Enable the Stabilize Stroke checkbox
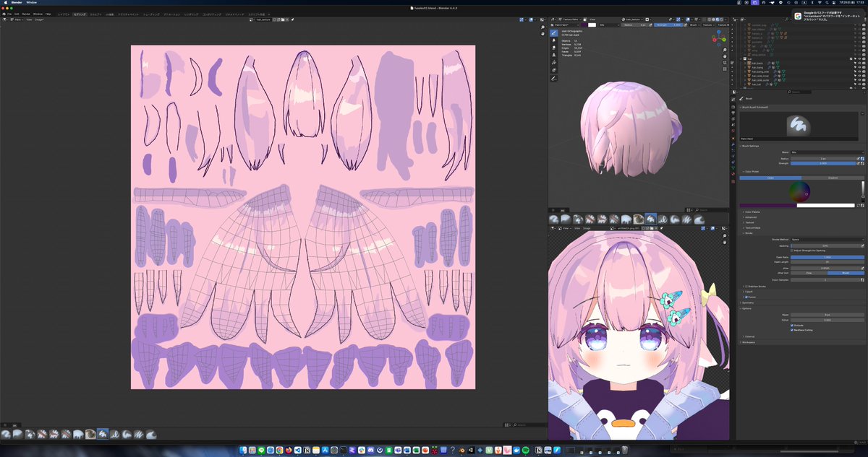The width and height of the screenshot is (868, 457). pyautogui.click(x=746, y=286)
